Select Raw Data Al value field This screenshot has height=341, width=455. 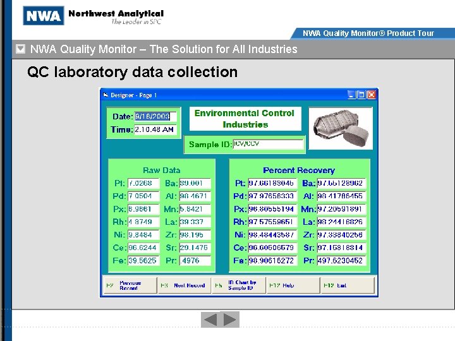click(195, 196)
